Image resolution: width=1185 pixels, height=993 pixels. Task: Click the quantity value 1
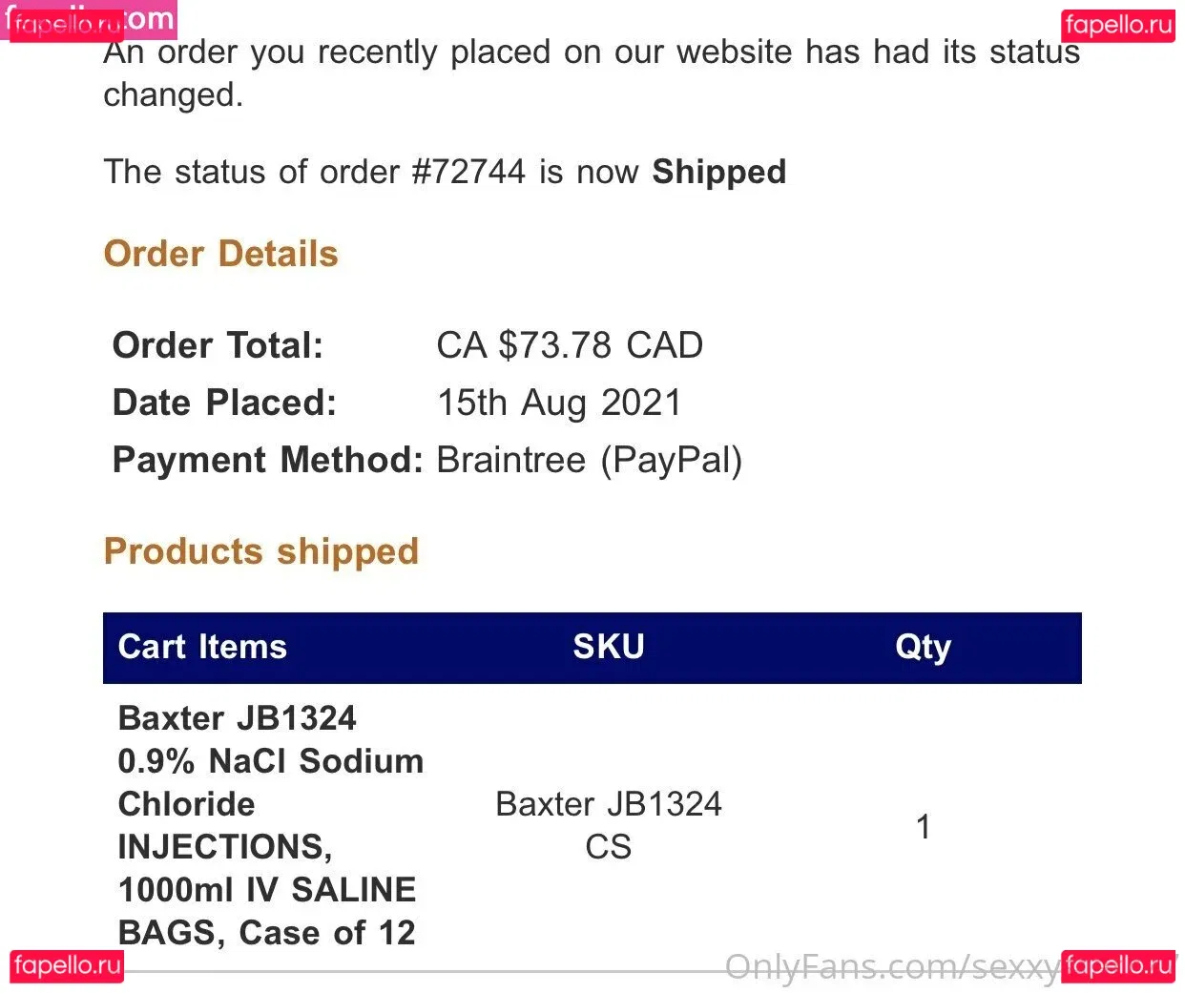tap(923, 826)
